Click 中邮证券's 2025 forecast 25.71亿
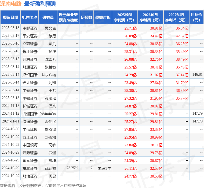Screen dimensions: 204x188 click(x=130, y=28)
